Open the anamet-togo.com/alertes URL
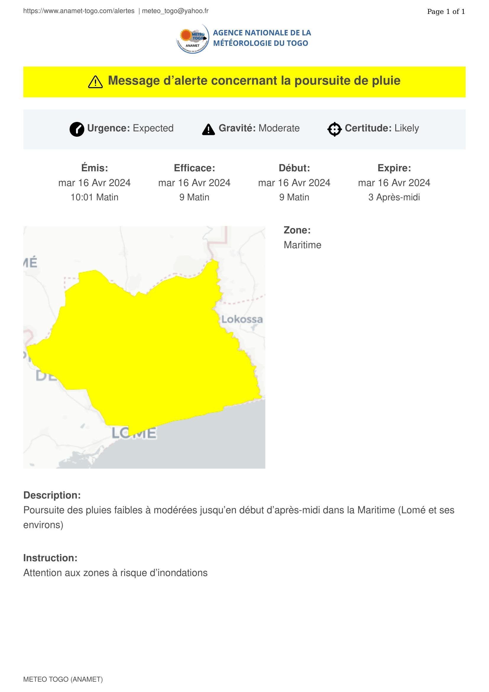Screen dimensions: 489x692 click(x=79, y=11)
